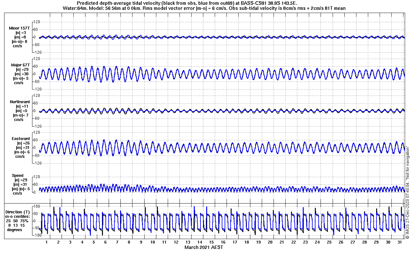Click day '15' on the date axis
Image resolution: width=413 pixels, height=254 pixels.
click(211, 242)
